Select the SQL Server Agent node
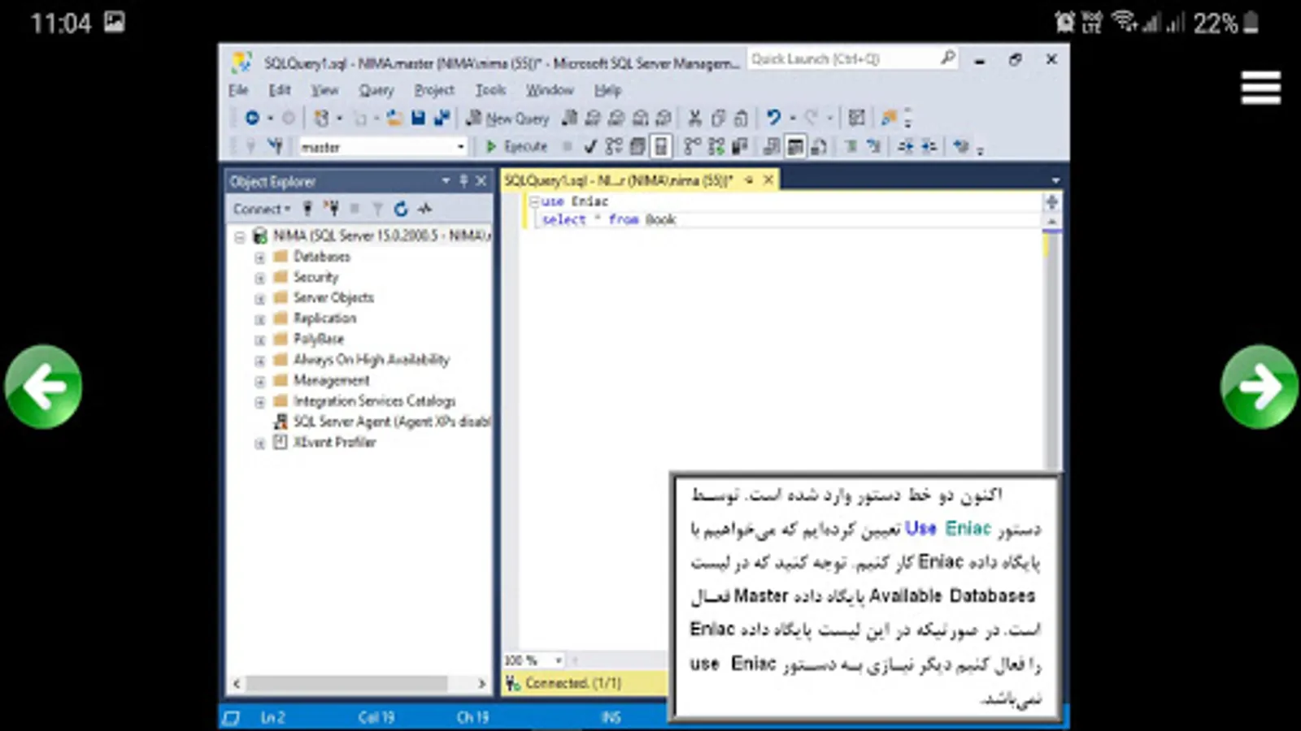The width and height of the screenshot is (1301, 731). coord(382,422)
